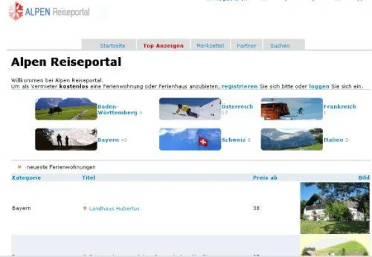
Task: Click the Frankreich ski hut thumbnail
Action: (292, 109)
